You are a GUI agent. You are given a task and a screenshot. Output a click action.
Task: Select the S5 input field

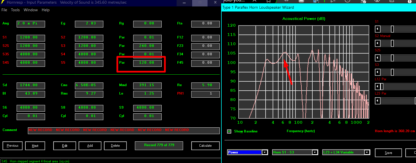coord(89,63)
